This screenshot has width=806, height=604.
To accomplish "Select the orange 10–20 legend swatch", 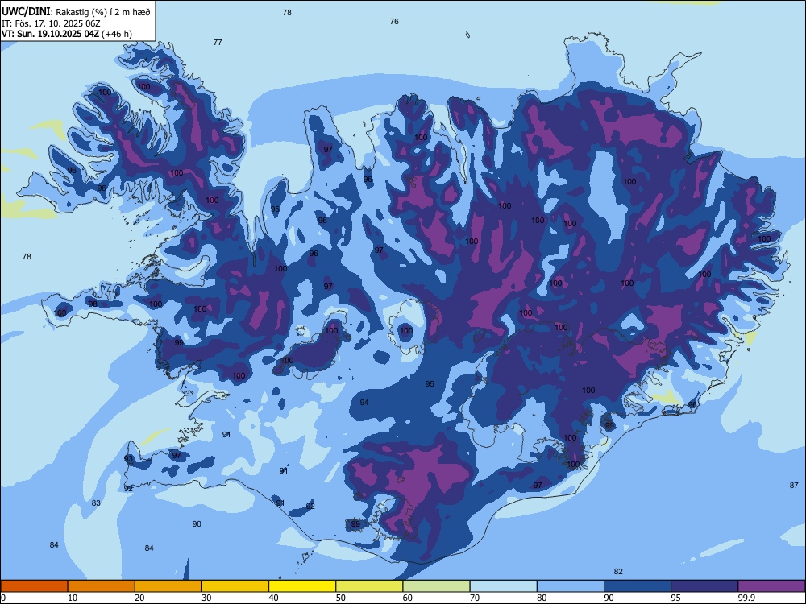I will click(102, 586).
